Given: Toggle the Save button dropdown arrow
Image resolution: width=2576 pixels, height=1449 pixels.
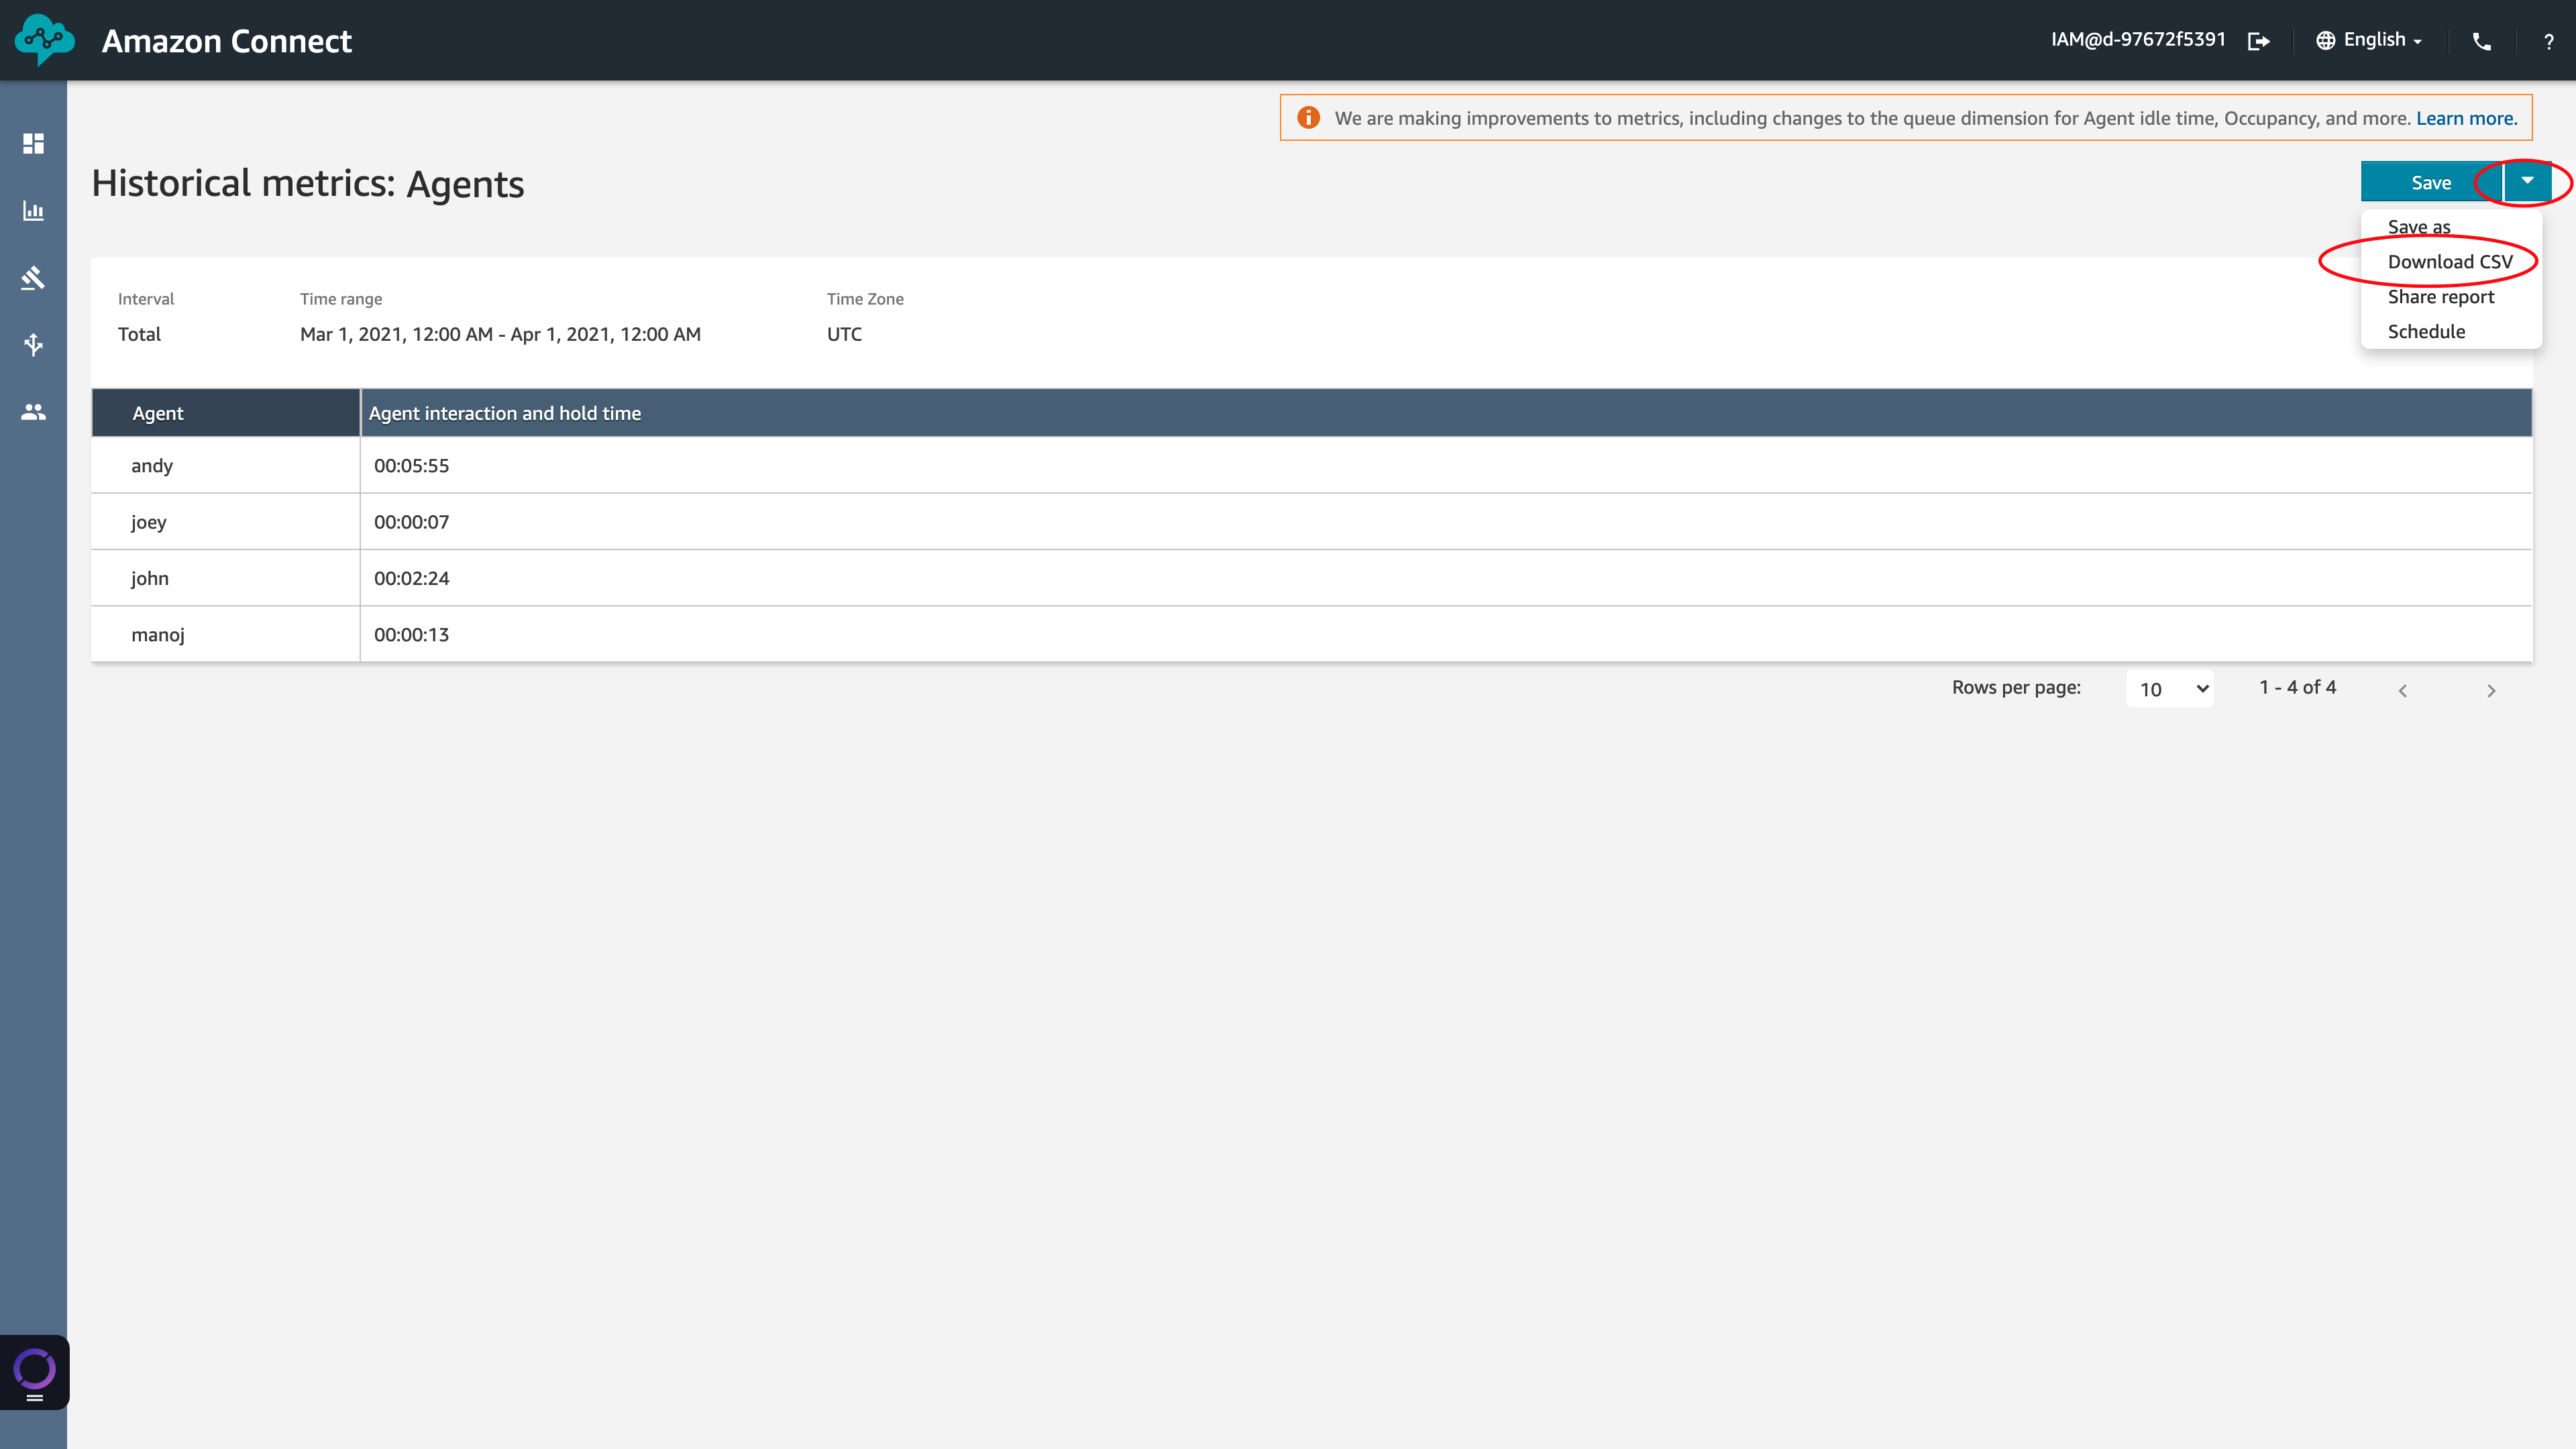Looking at the screenshot, I should 2527,181.
